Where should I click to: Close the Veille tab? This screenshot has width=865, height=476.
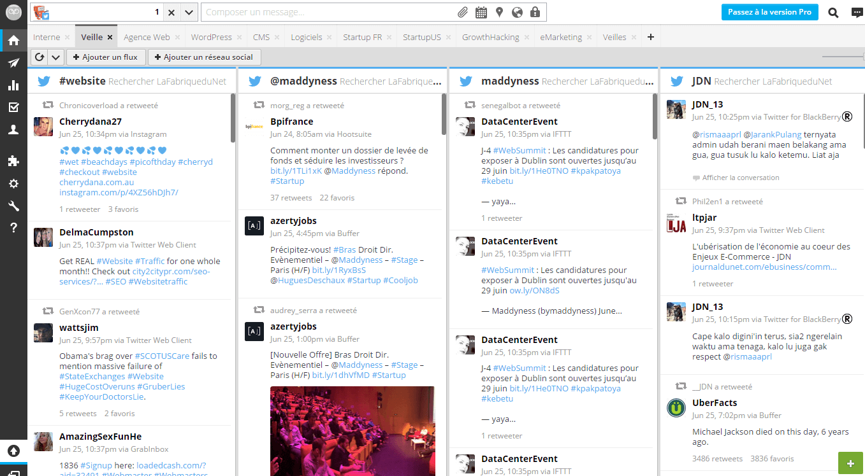pyautogui.click(x=110, y=38)
